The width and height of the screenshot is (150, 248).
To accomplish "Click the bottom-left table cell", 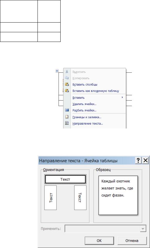I will pos(19,37).
